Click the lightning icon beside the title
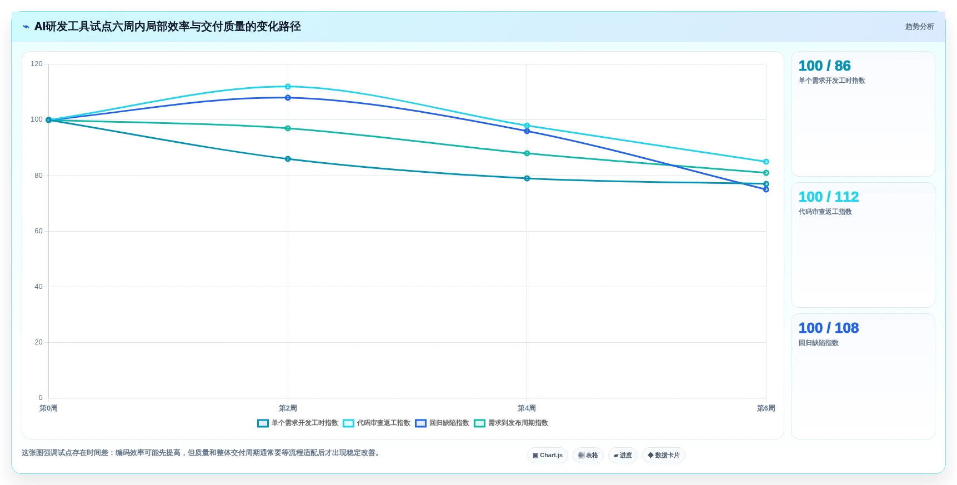957x485 pixels. 26,27
